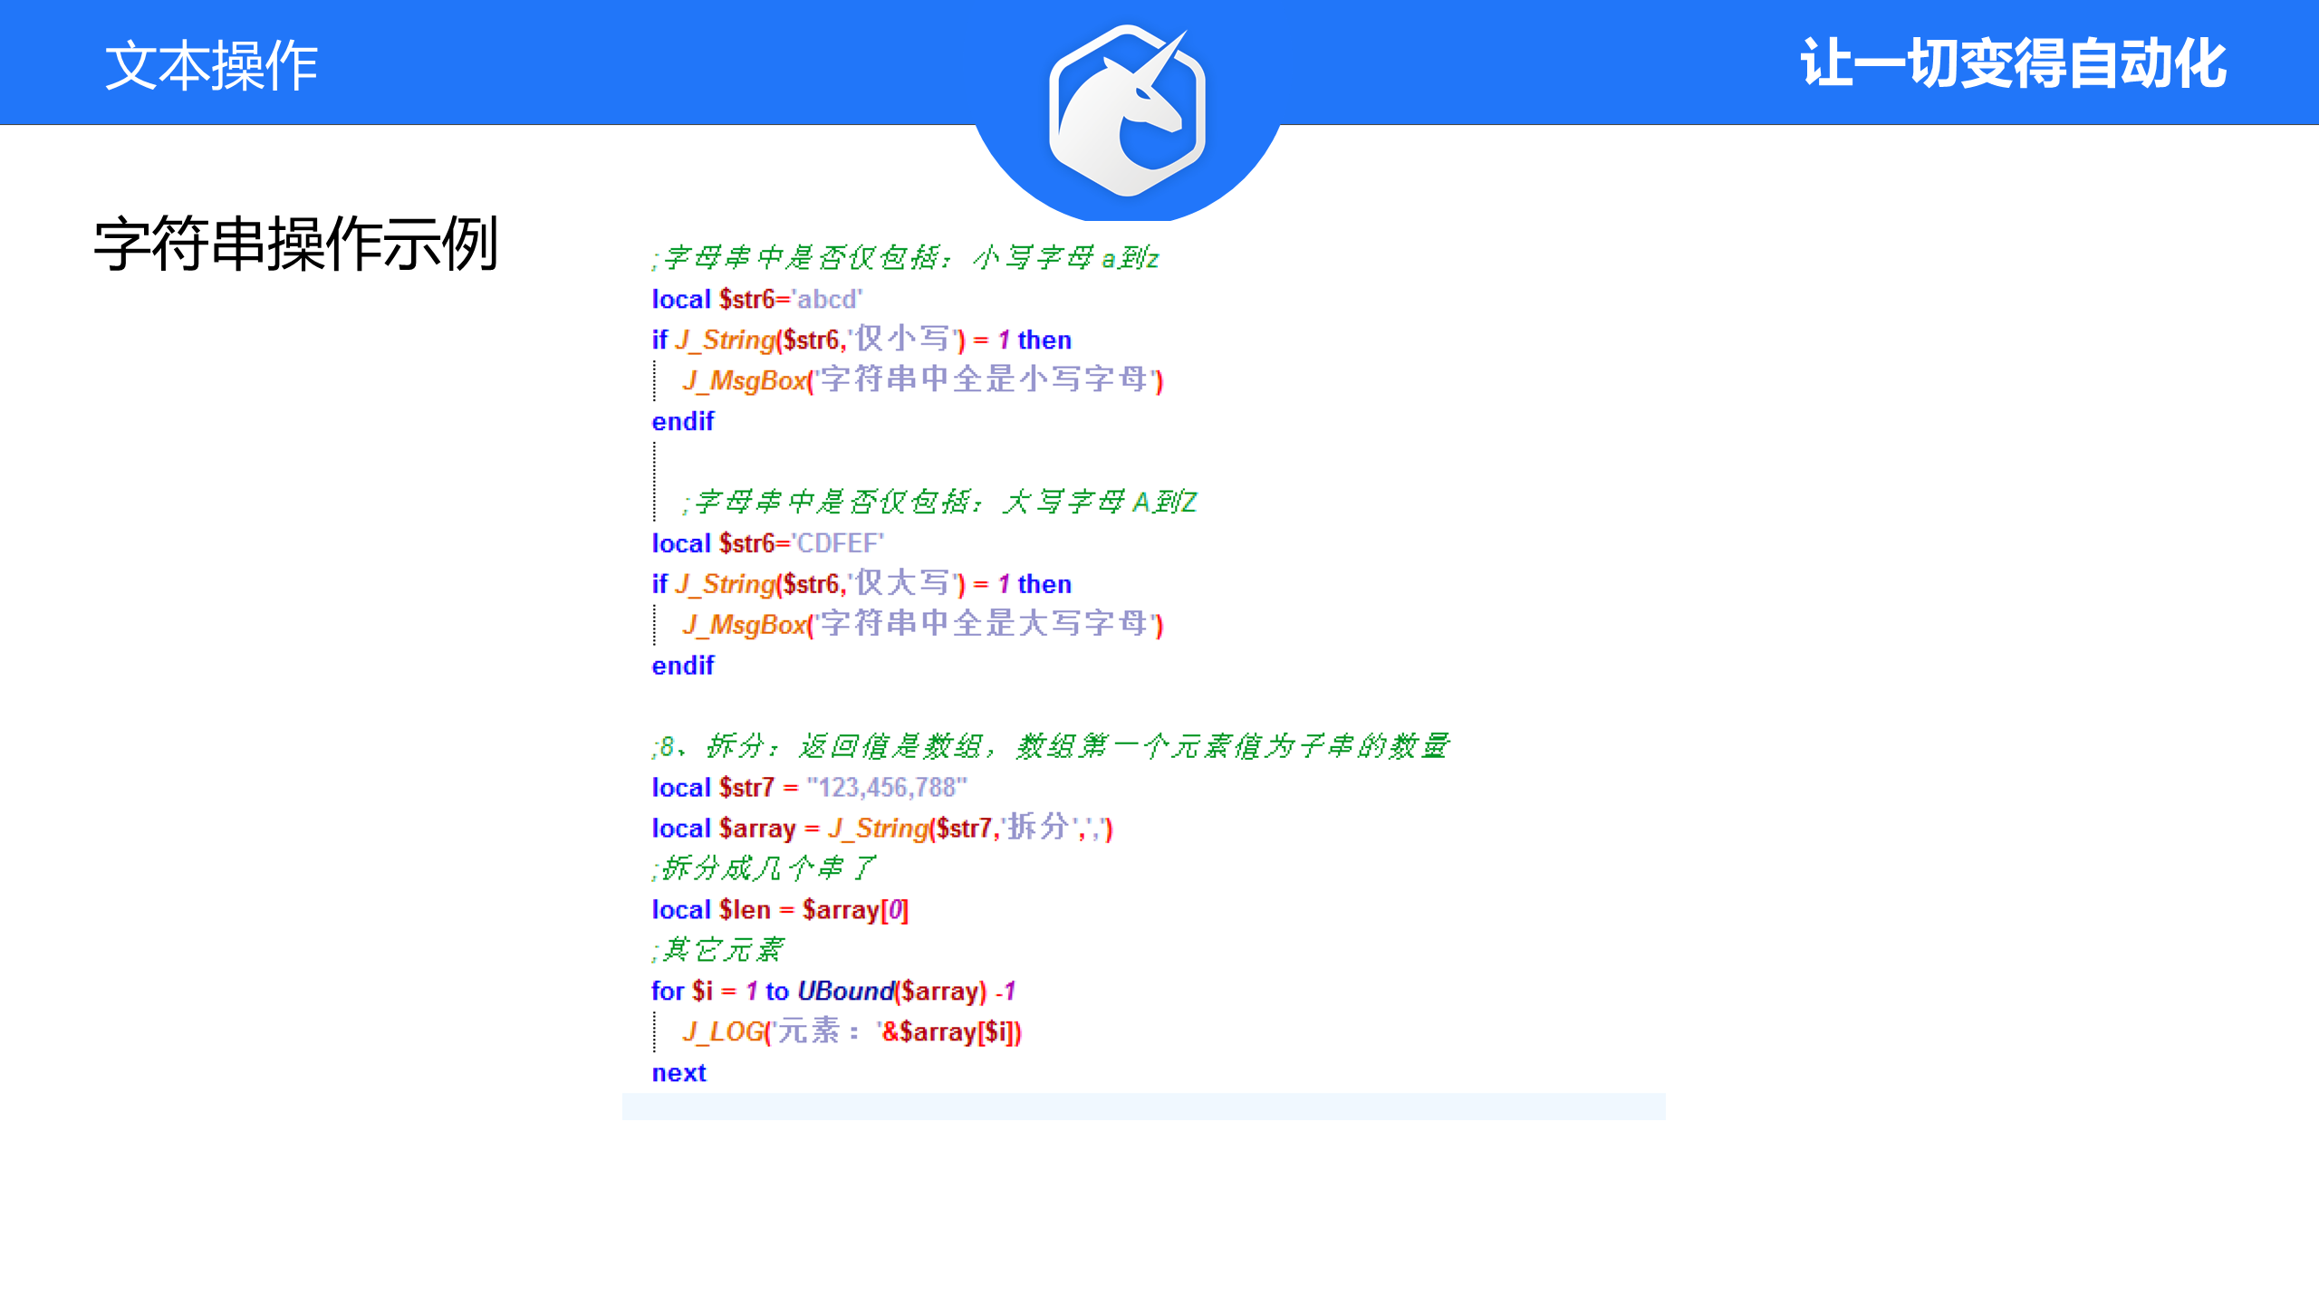Click the unicorn logo icon
The width and height of the screenshot is (2319, 1304).
(x=1127, y=110)
